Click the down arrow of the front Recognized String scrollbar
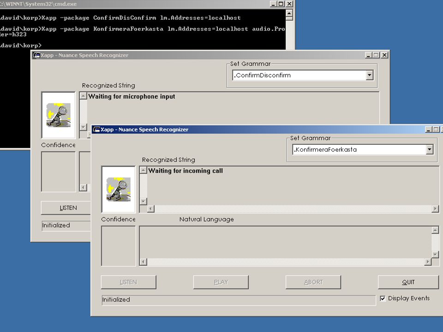The image size is (443, 332). (x=143, y=202)
